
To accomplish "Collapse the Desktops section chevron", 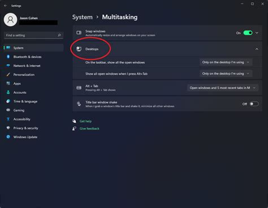I will tap(257, 49).
